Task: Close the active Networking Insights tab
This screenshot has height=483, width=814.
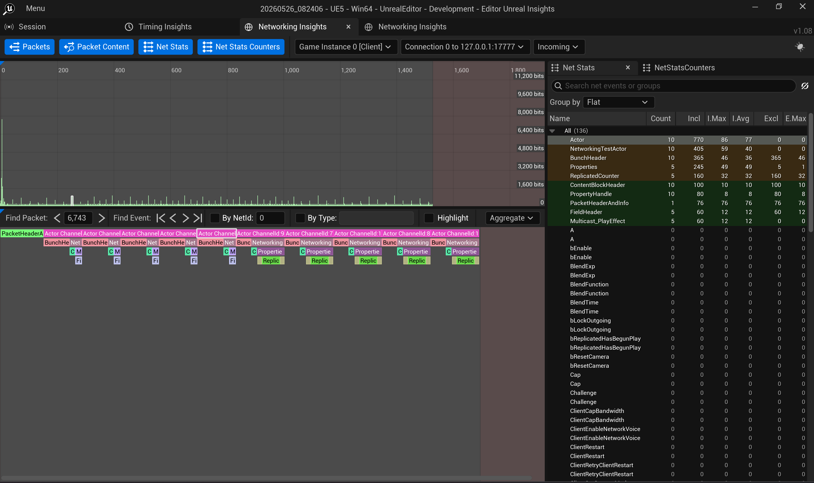Action: pos(348,27)
